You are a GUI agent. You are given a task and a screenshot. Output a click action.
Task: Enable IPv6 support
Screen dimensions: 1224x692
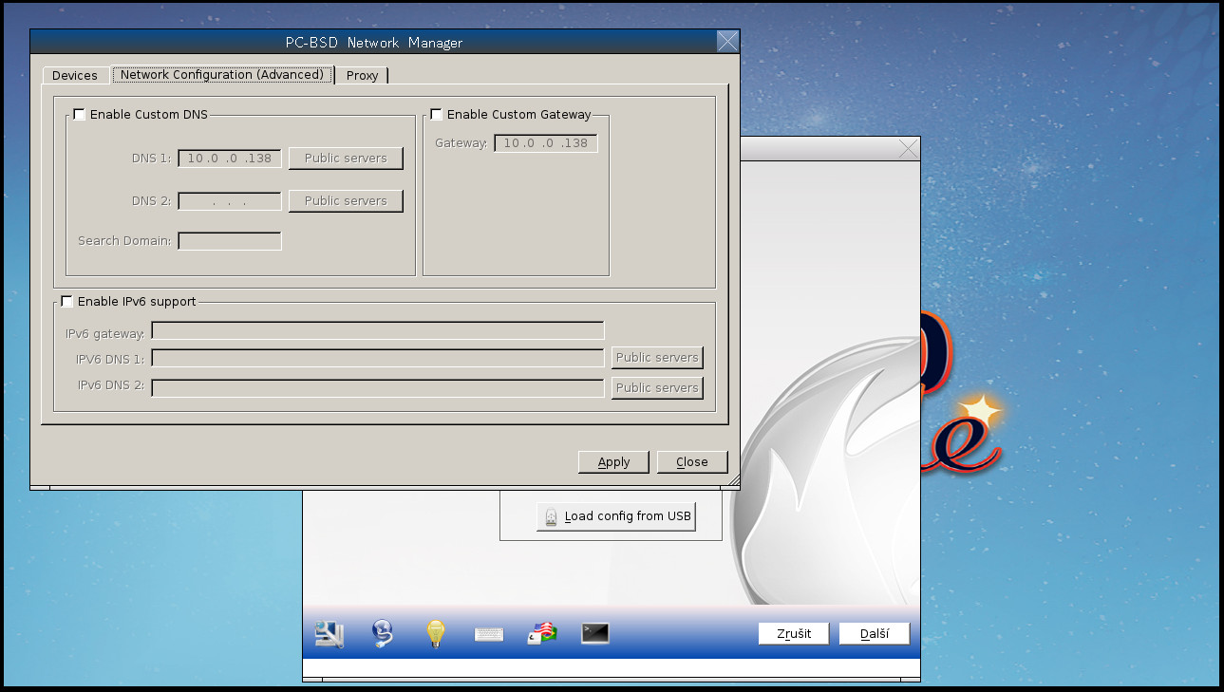point(66,301)
